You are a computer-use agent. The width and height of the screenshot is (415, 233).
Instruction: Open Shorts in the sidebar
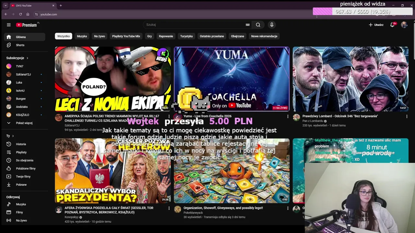(25, 45)
